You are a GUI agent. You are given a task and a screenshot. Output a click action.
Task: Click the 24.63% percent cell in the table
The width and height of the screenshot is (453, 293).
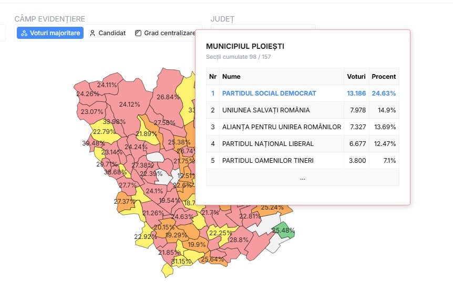[384, 93]
